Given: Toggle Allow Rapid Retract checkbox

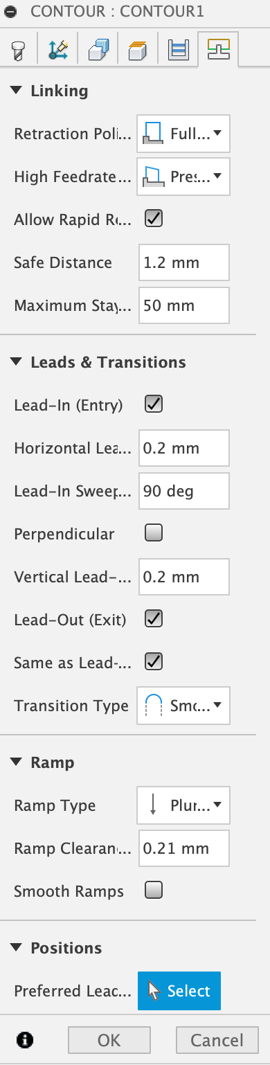Looking at the screenshot, I should click(x=153, y=220).
